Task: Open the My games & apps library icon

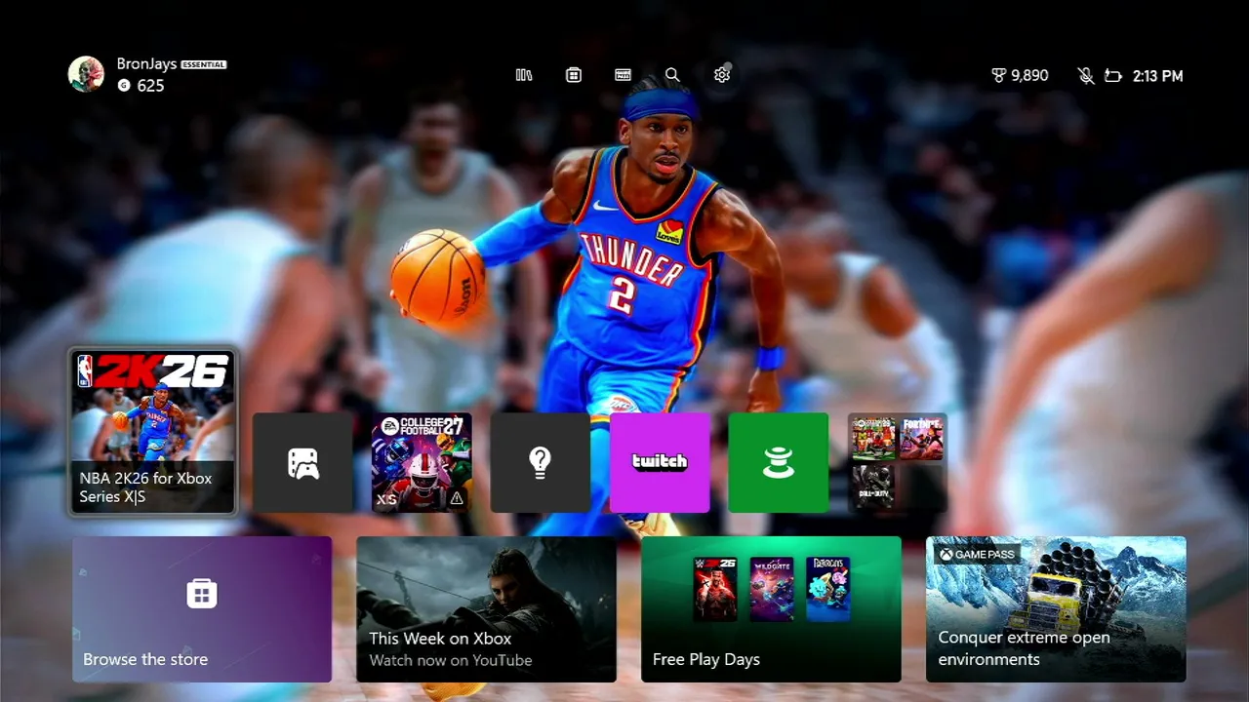Action: coord(524,75)
